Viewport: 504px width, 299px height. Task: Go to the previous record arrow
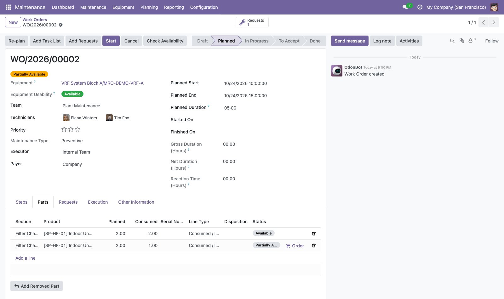click(484, 22)
